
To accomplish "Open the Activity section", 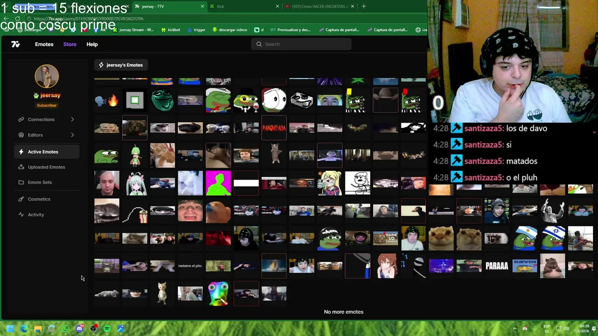I will click(x=46, y=215).
